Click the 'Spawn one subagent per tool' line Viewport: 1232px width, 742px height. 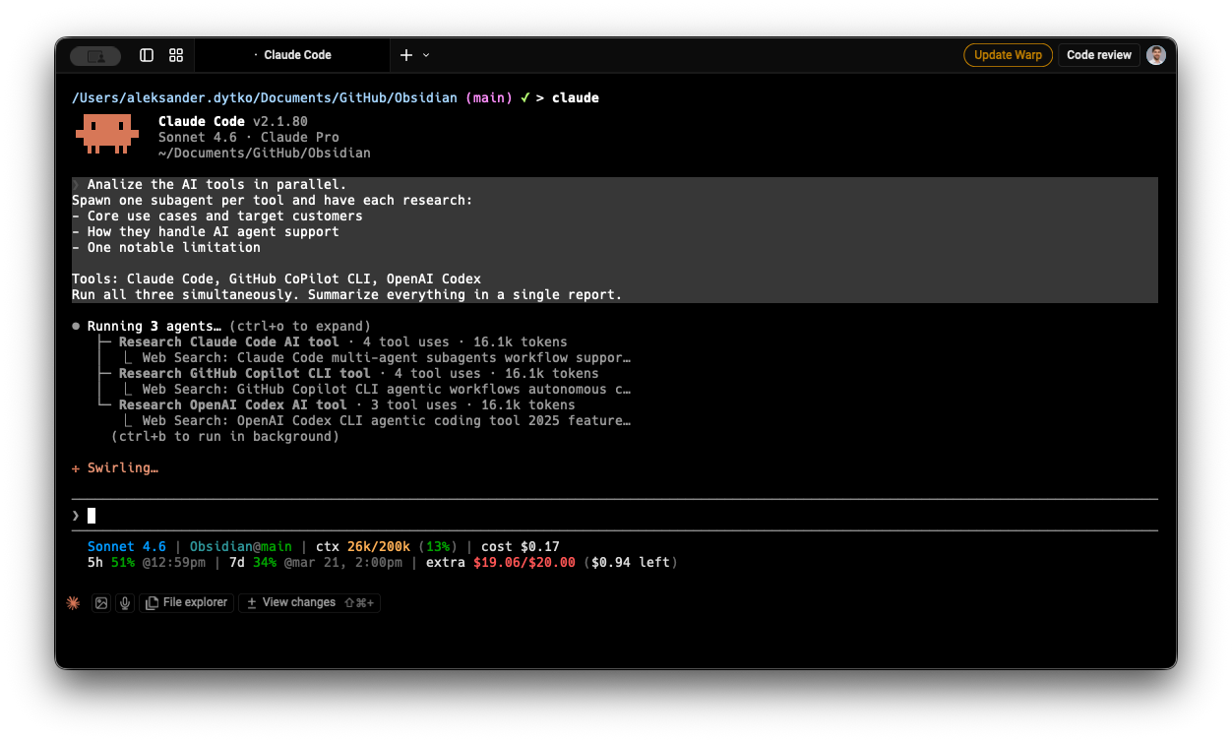(273, 200)
